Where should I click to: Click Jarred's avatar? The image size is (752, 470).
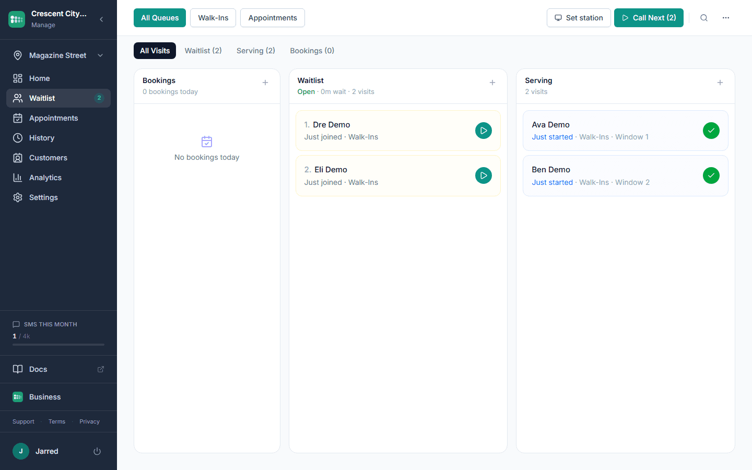[x=21, y=451]
